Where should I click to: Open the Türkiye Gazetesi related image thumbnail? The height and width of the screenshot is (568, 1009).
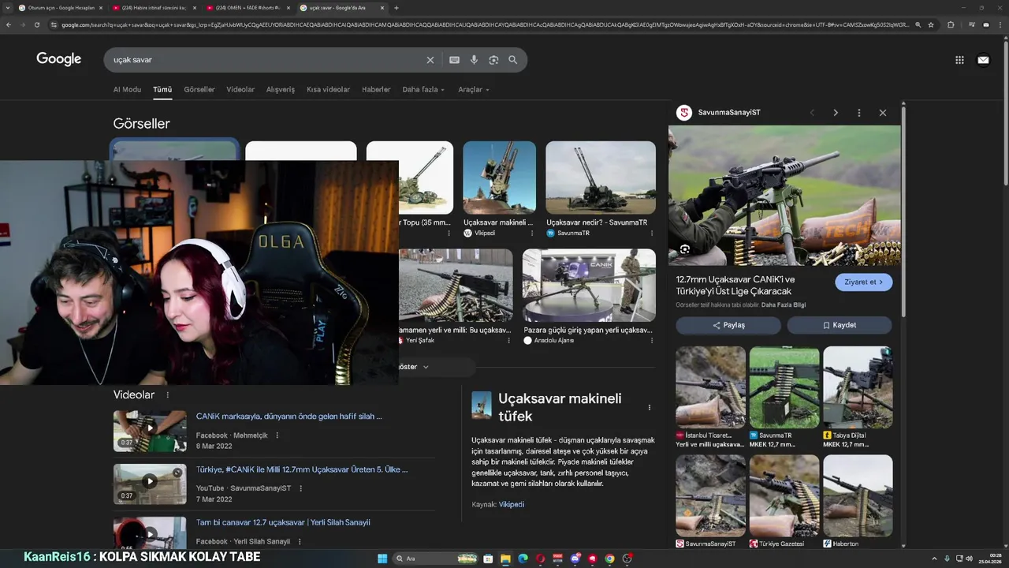point(784,495)
